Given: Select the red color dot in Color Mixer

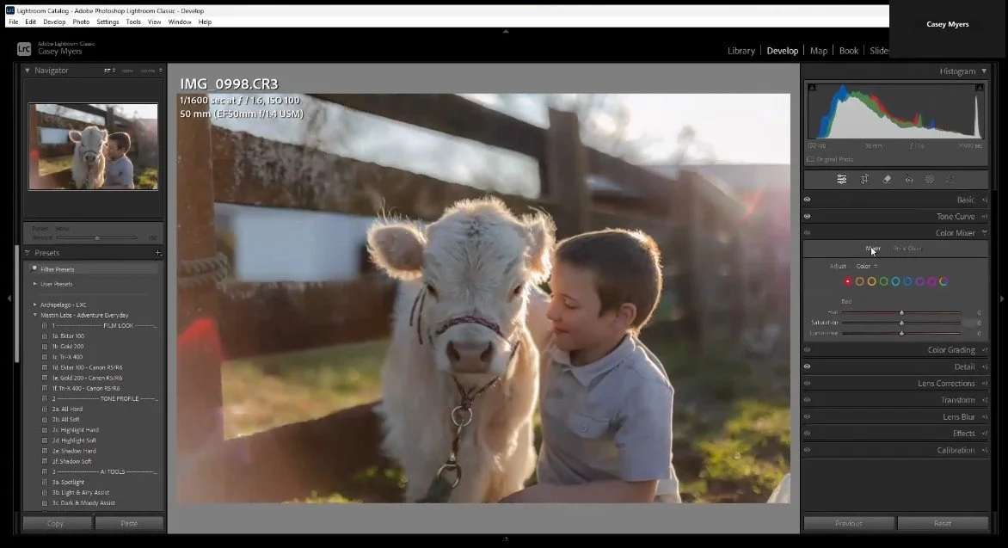Looking at the screenshot, I should (x=848, y=281).
